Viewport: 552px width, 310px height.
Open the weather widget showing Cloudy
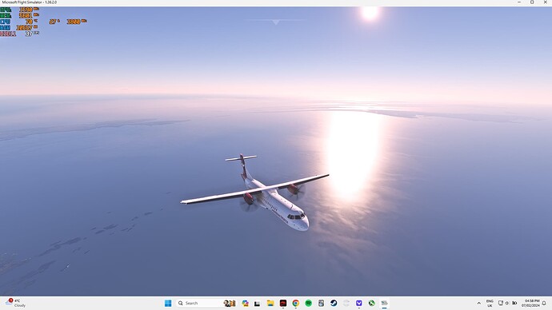(15, 303)
